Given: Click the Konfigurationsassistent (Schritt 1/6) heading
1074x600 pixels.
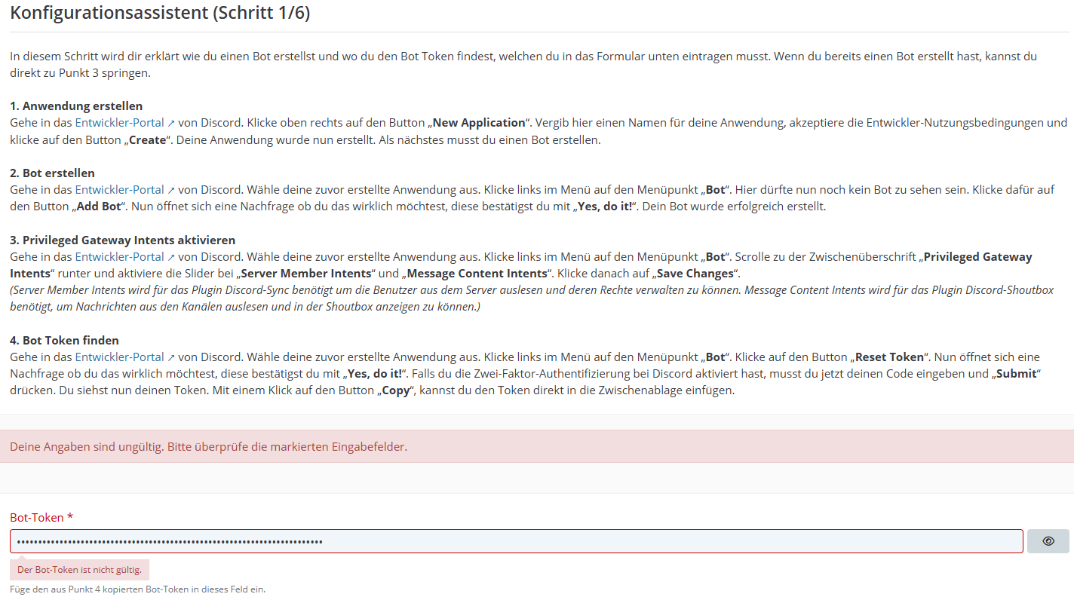Looking at the screenshot, I should 160,14.
